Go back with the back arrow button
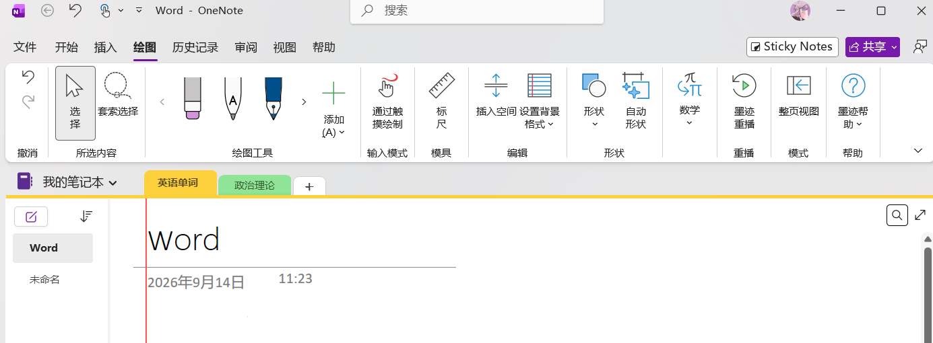Image resolution: width=933 pixels, height=343 pixels. tap(47, 11)
